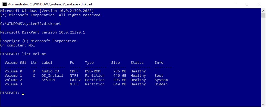266x107 pixels.
Task: Click the 'DVD-ROM' type entry
Action: point(93,71)
